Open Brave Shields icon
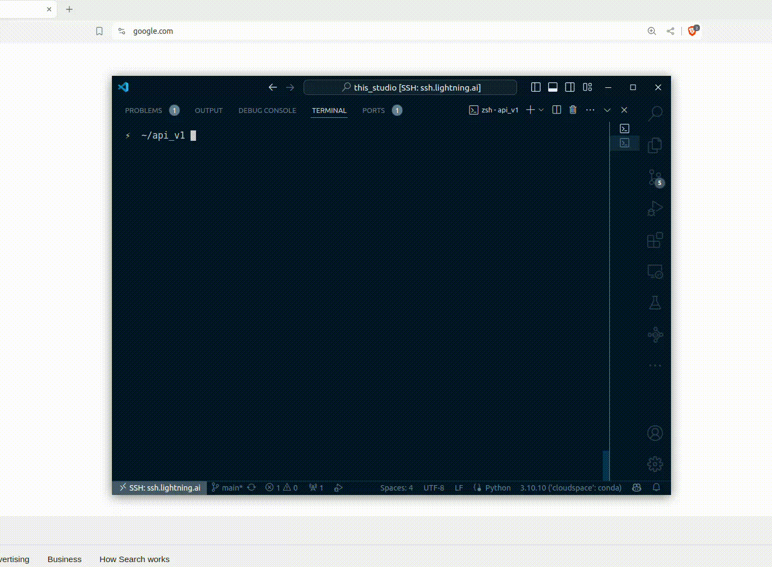The image size is (772, 567). [693, 31]
